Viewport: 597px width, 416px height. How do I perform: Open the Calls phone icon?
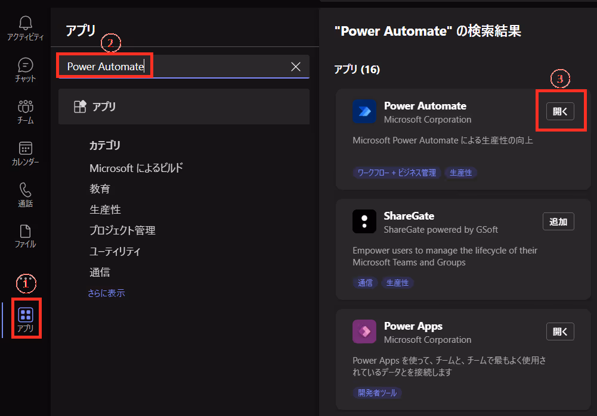point(26,195)
